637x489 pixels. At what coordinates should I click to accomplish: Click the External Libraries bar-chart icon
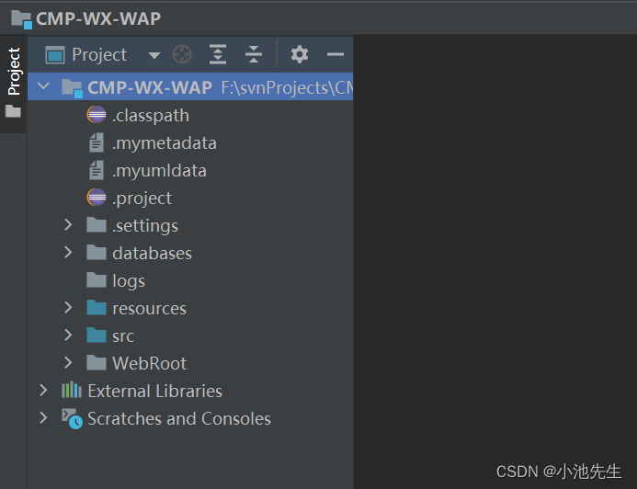tap(72, 390)
